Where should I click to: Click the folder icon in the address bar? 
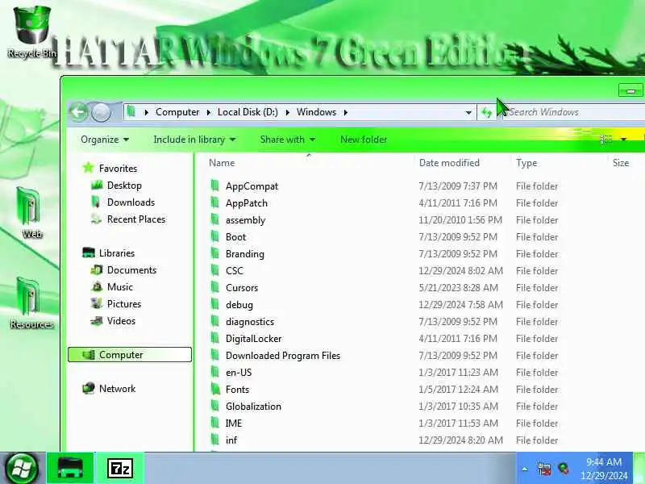point(131,112)
